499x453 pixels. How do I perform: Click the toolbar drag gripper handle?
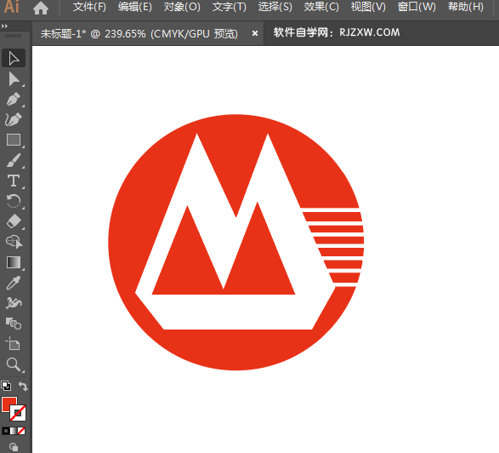(14, 36)
